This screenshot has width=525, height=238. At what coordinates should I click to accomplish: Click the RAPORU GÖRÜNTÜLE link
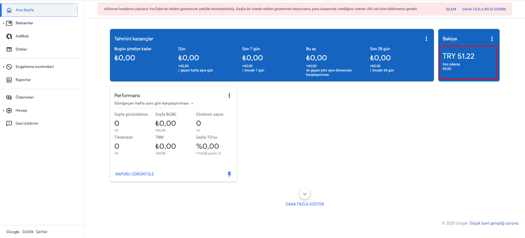[x=135, y=174]
